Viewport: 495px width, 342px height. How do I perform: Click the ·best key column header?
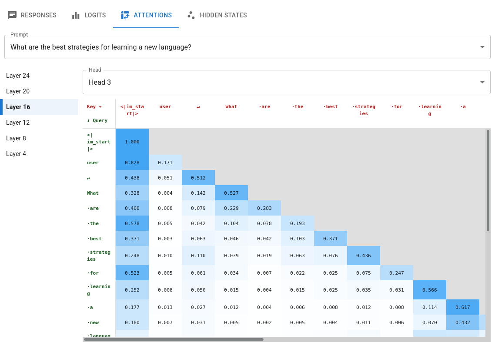tap(331, 106)
